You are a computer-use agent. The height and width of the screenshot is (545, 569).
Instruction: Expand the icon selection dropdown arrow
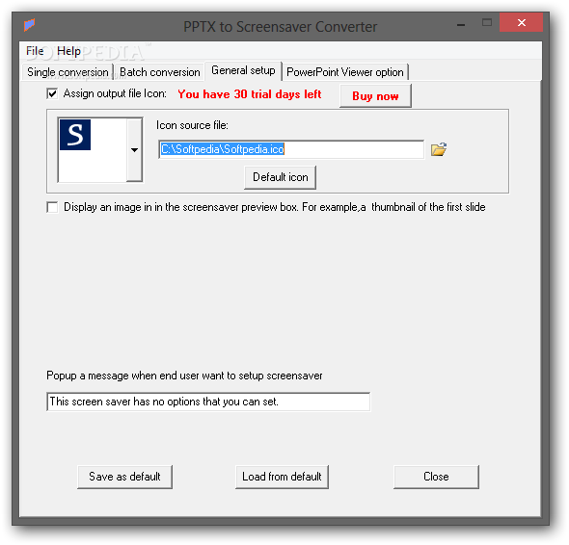click(134, 149)
